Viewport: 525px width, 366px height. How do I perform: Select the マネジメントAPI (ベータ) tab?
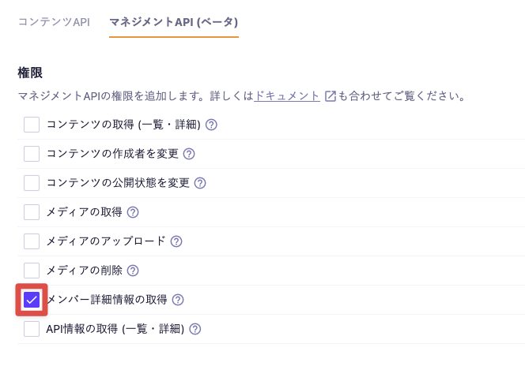[173, 21]
